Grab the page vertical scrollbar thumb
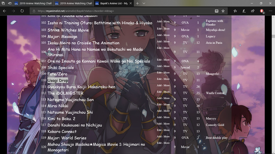This screenshot has height=154, width=275. click(x=273, y=36)
